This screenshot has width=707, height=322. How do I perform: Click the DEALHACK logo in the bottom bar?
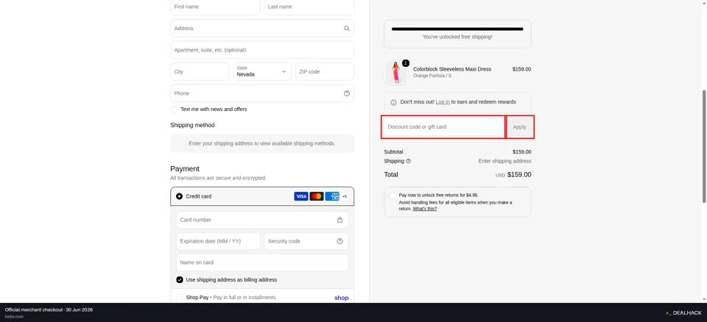683,312
